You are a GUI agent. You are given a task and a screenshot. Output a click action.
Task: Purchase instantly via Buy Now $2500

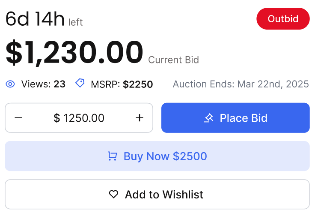point(157,156)
